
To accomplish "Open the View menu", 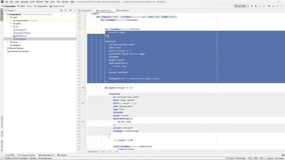I will 17,2.
